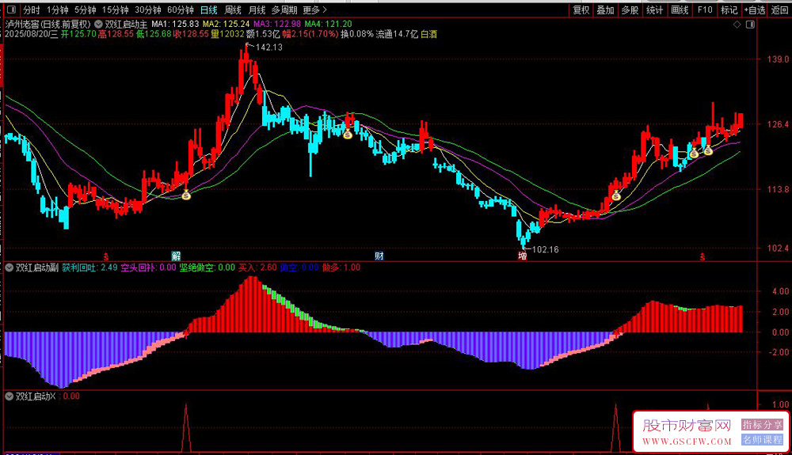Expand the 更多 more periods menu
Viewport: 792px width, 455px height.
click(x=314, y=10)
